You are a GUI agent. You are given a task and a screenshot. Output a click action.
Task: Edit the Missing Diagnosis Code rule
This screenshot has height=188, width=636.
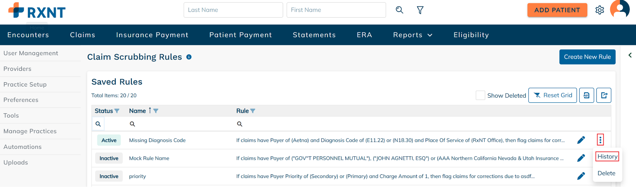coord(581,140)
